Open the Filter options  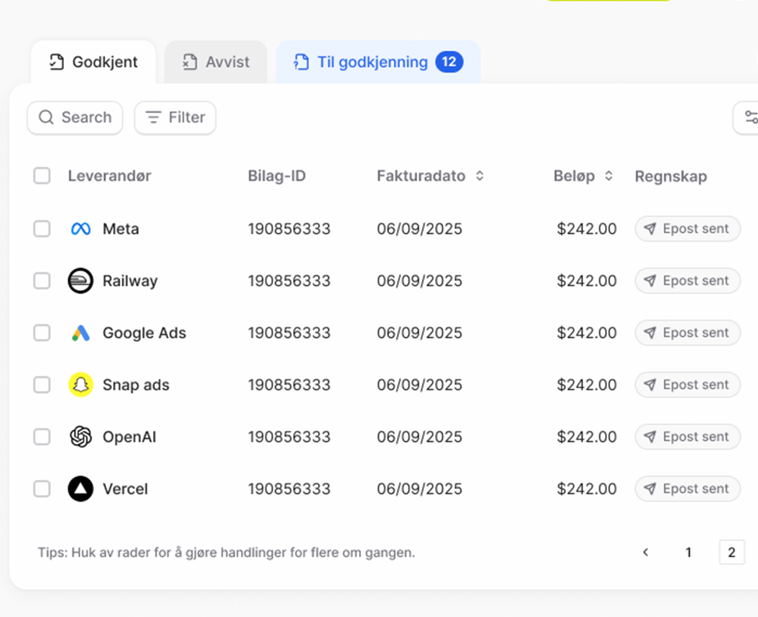click(x=175, y=118)
